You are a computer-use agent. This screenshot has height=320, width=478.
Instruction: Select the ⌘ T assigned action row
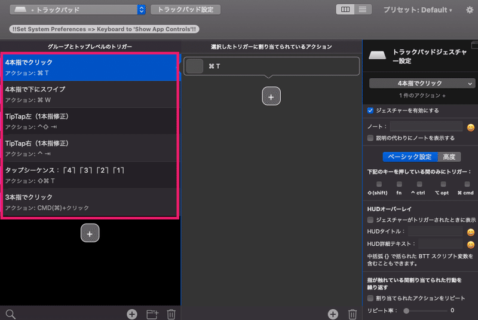(271, 66)
